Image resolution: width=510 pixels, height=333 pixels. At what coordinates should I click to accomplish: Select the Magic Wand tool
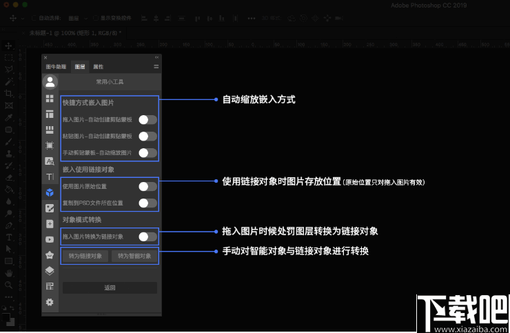[8, 81]
